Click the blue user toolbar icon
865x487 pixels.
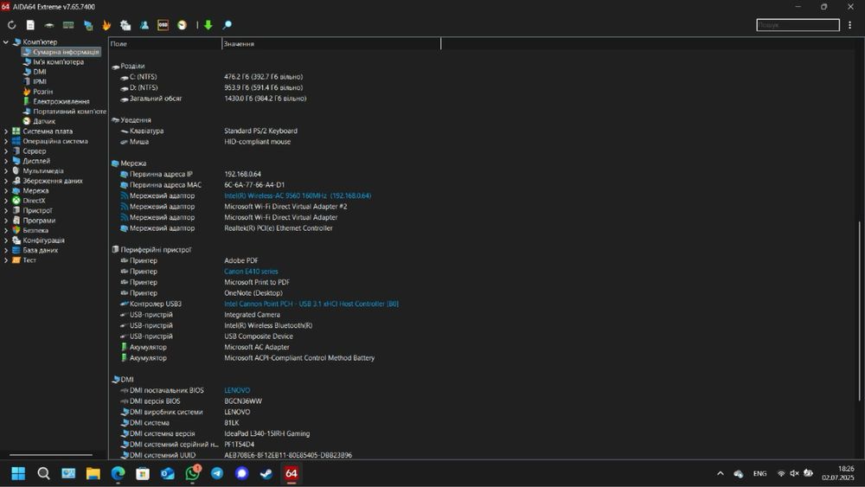(x=144, y=25)
